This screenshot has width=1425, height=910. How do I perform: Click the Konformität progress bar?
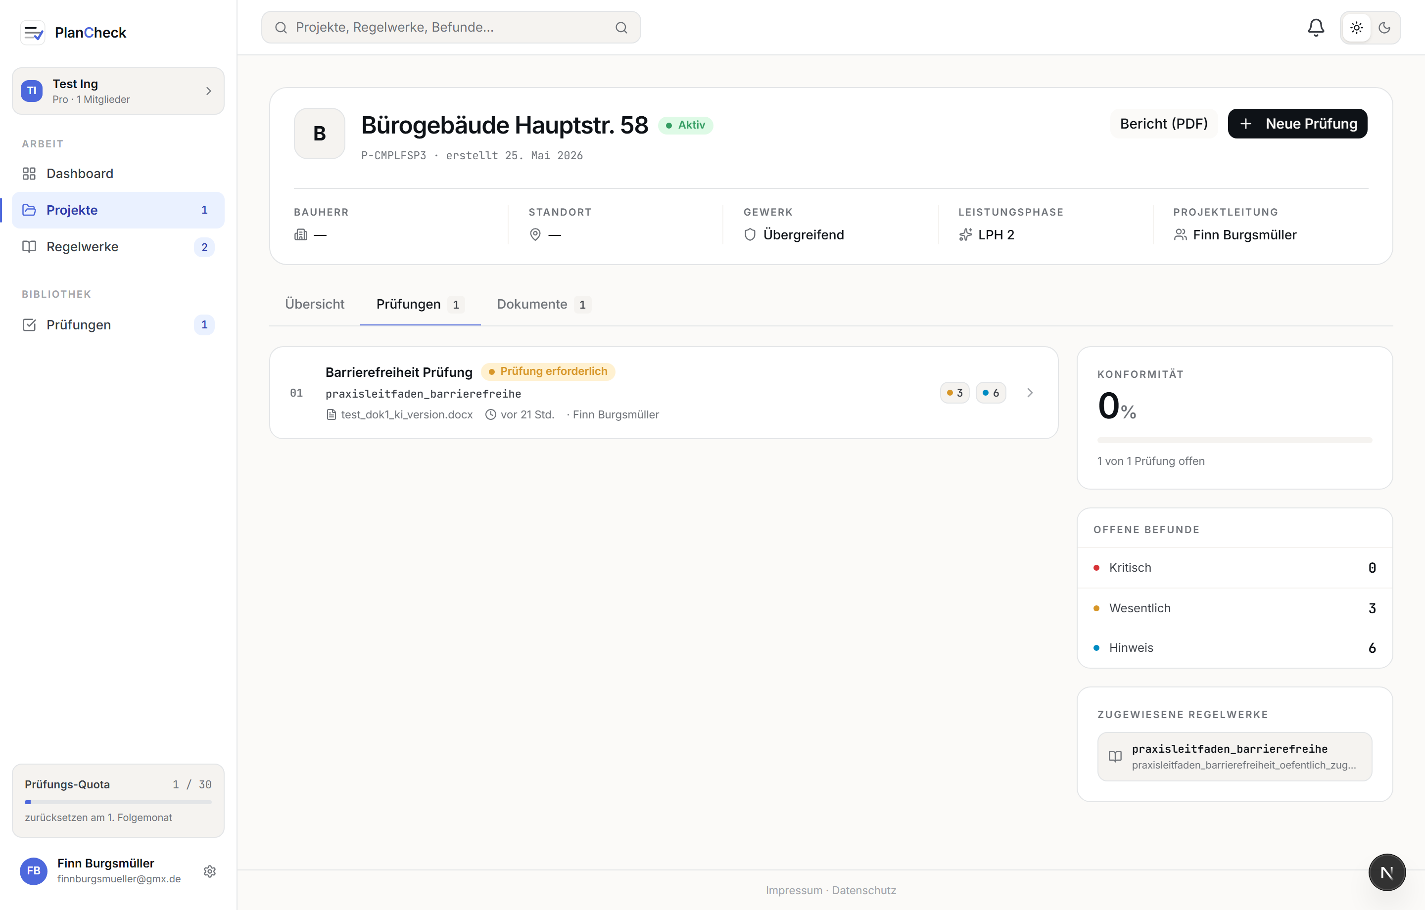tap(1235, 440)
